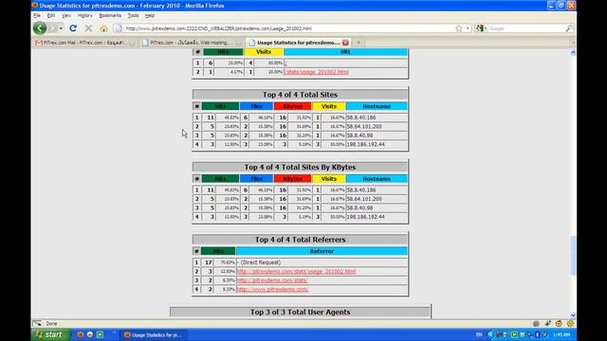Click hostname 198.186.192.44 in Total Sites table

[x=366, y=144]
